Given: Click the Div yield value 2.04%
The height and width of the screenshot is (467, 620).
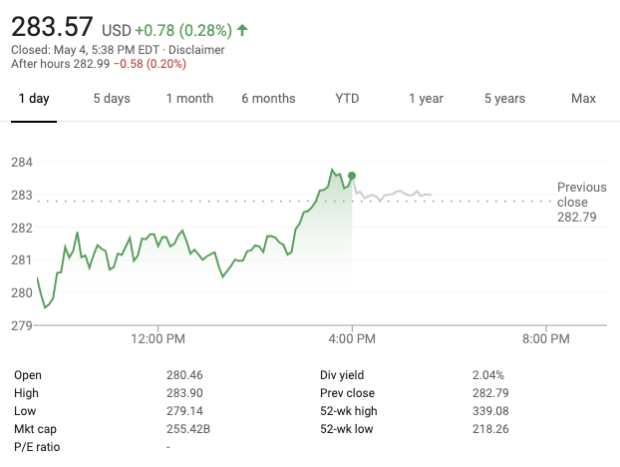Looking at the screenshot, I should (488, 374).
